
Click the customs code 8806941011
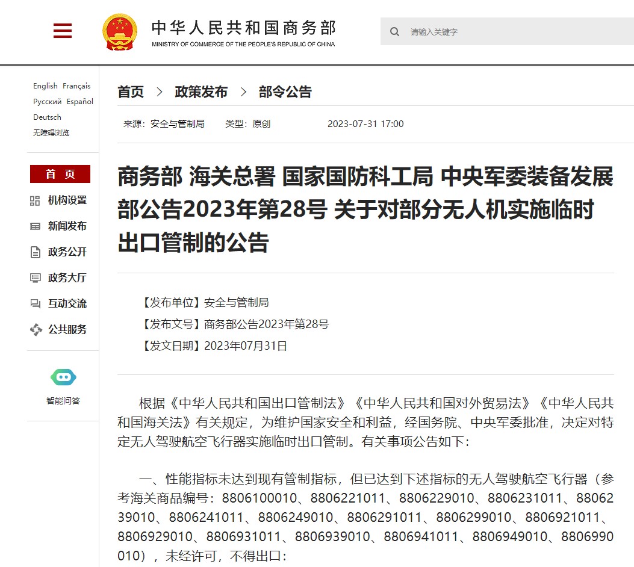[421, 537]
